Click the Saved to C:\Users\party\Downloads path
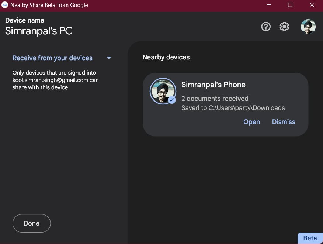This screenshot has width=323, height=244. click(233, 108)
